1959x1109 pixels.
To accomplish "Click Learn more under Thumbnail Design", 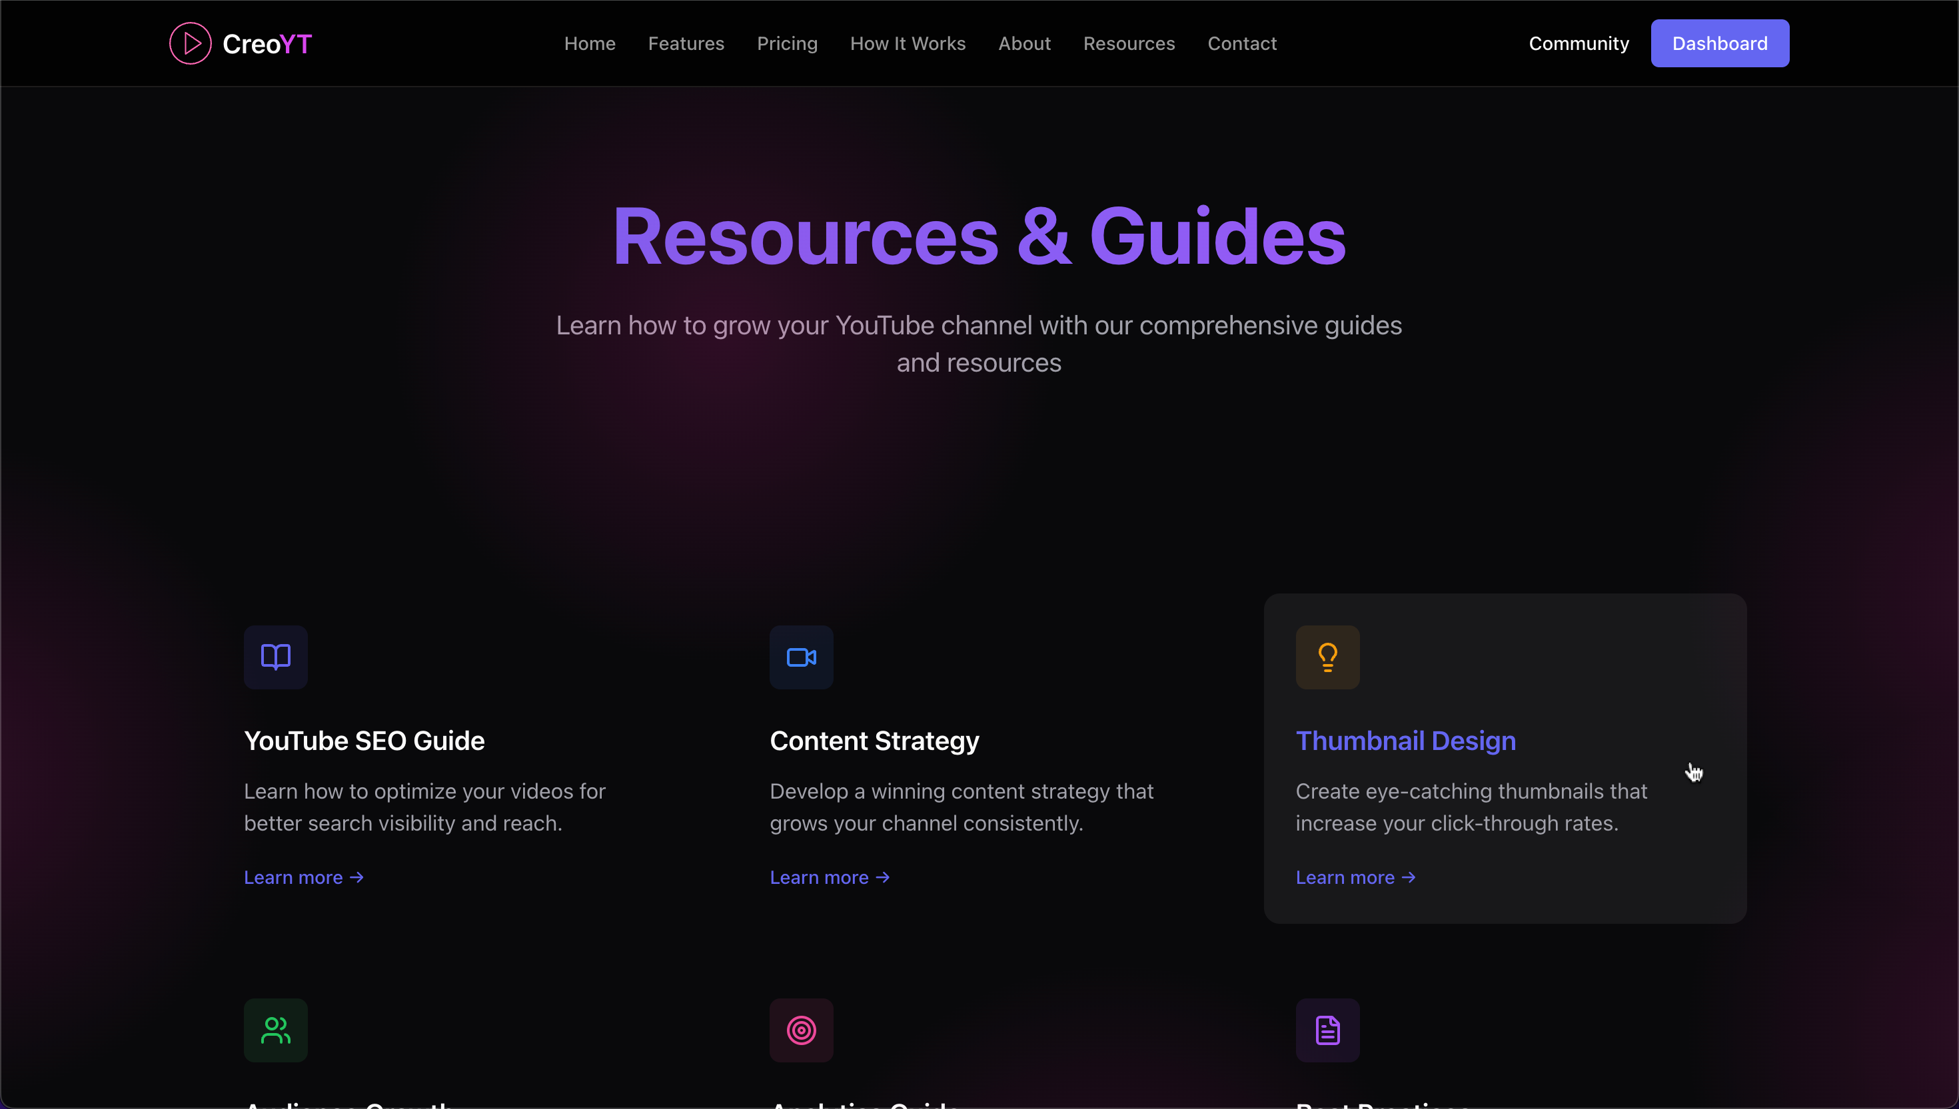I will point(1355,877).
